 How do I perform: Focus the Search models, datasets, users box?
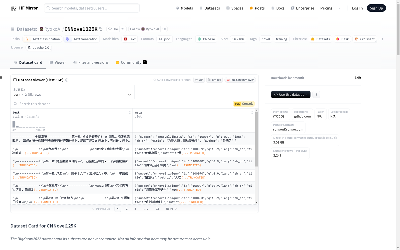[x=92, y=8]
